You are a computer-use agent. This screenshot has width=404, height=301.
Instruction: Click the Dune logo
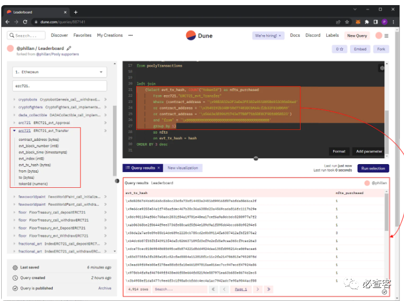(x=199, y=36)
